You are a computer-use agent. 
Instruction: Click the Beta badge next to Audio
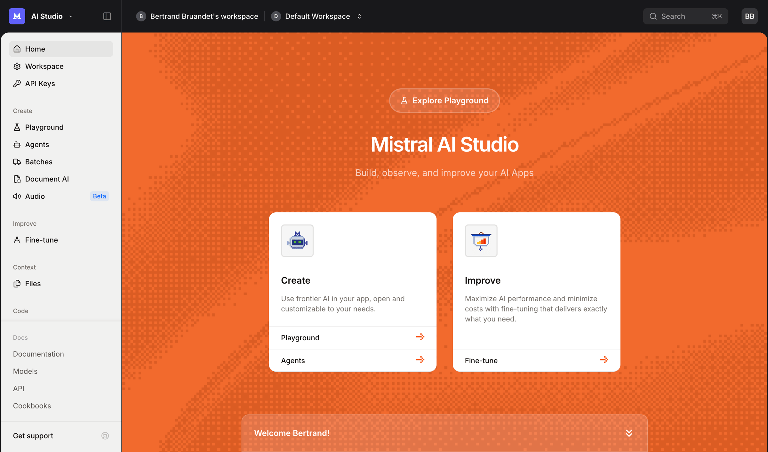99,196
